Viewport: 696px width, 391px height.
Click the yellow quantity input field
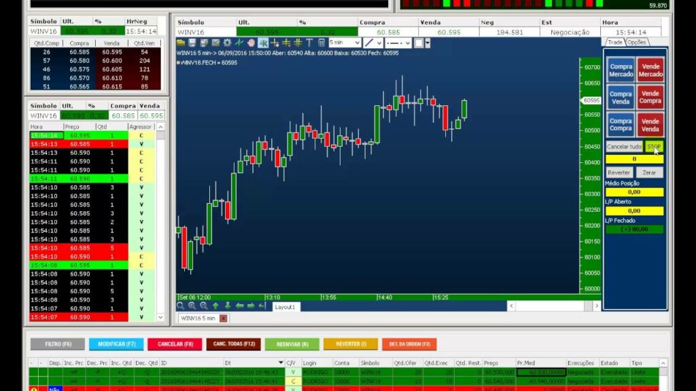click(634, 158)
